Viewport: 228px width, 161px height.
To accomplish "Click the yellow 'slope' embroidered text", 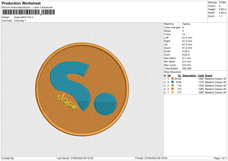I will pos(66,102).
